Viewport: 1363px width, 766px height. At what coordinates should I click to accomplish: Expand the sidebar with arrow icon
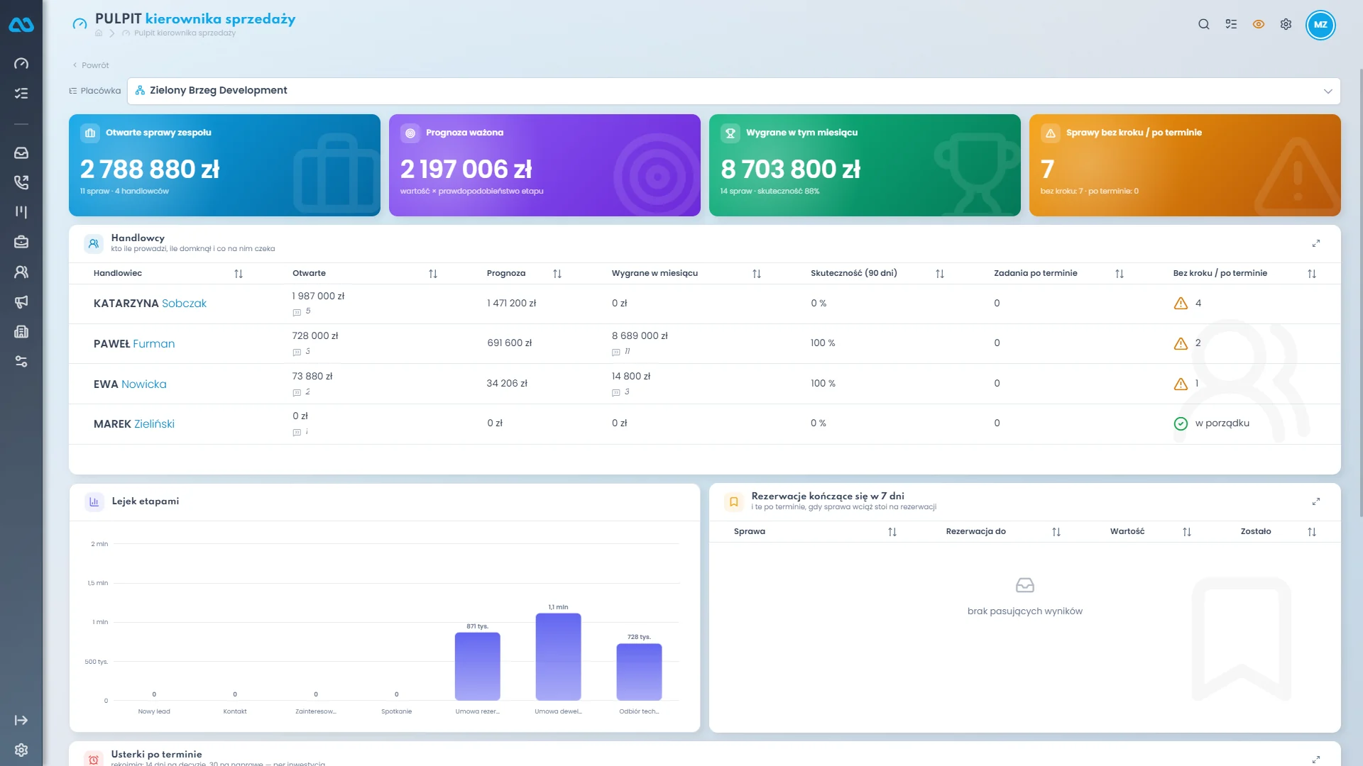pyautogui.click(x=21, y=720)
